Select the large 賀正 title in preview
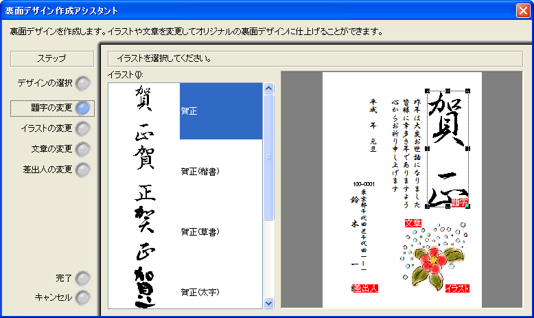 click(x=448, y=149)
